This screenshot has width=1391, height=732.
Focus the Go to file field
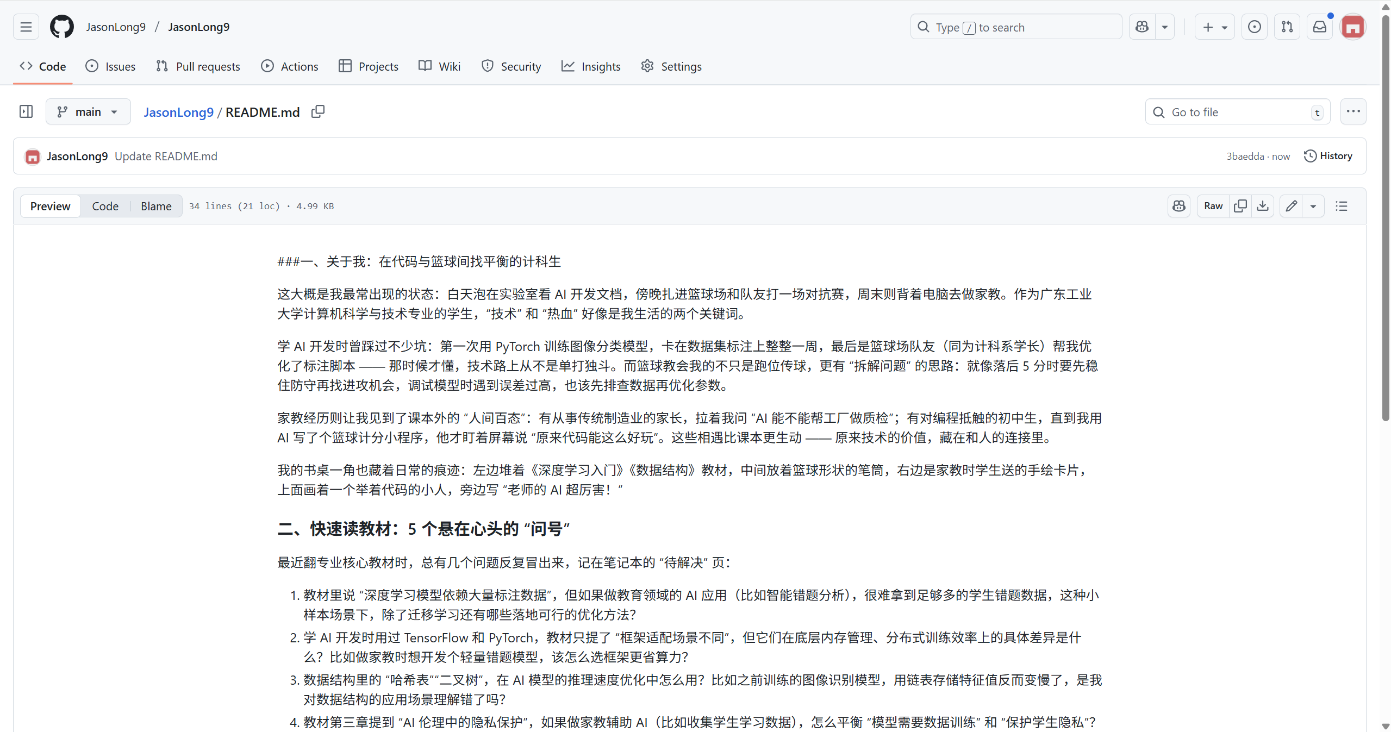(1237, 112)
